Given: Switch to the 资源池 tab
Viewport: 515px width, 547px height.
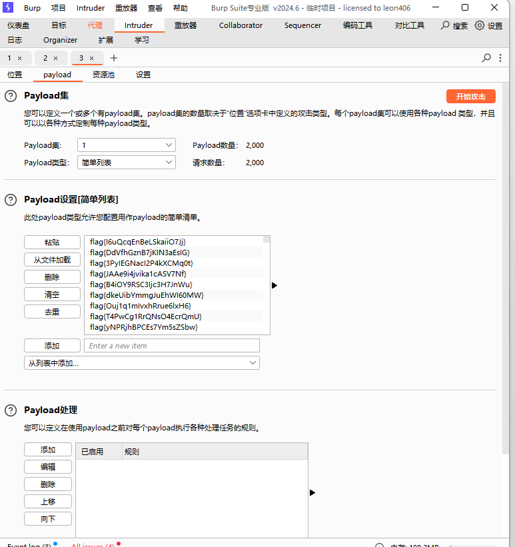Looking at the screenshot, I should pyautogui.click(x=103, y=75).
